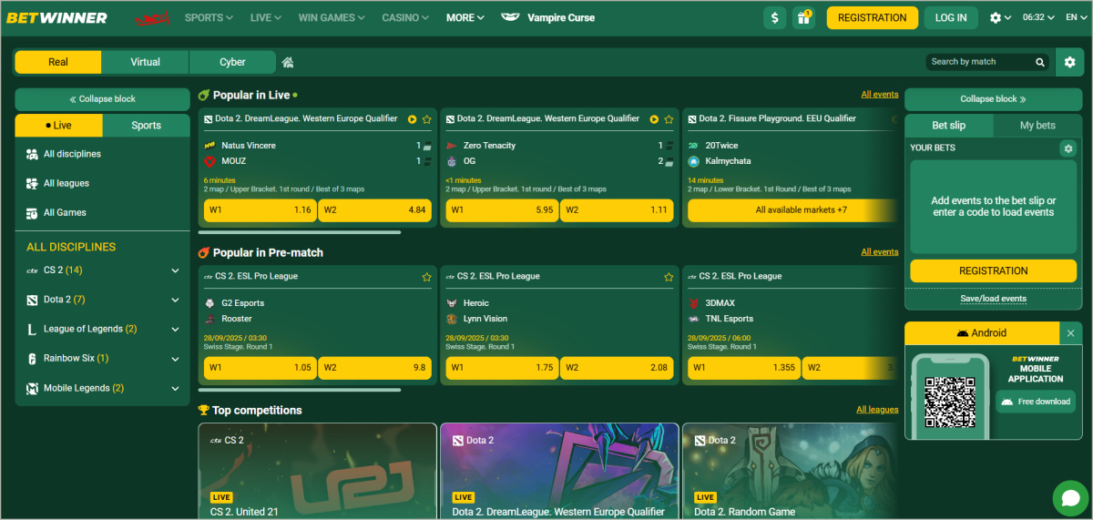Toggle favorite on Zero Tenacity vs OG

coord(669,119)
